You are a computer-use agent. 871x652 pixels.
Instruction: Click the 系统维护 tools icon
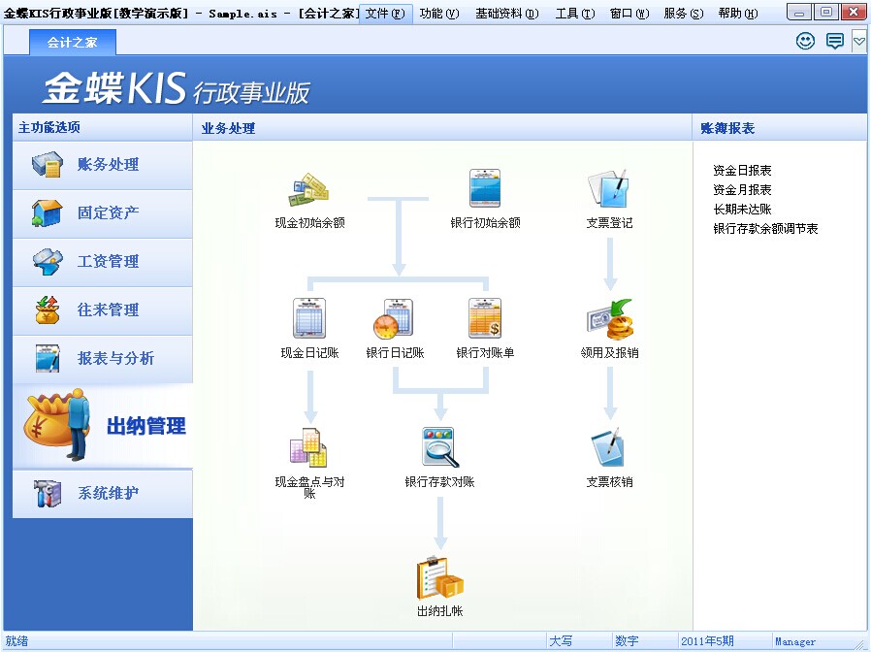[48, 493]
